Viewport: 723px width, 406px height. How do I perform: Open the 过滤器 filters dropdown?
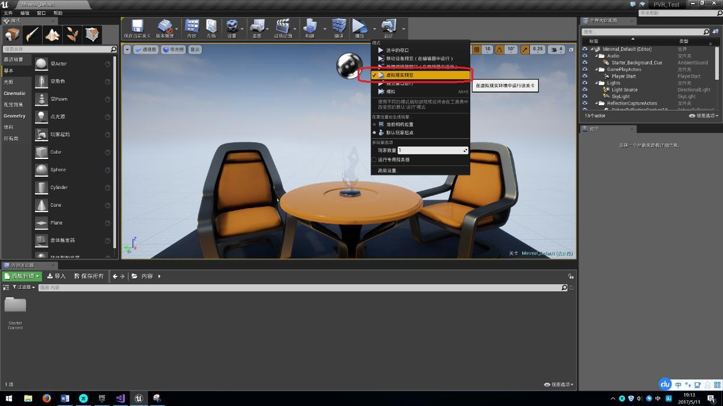coord(24,287)
